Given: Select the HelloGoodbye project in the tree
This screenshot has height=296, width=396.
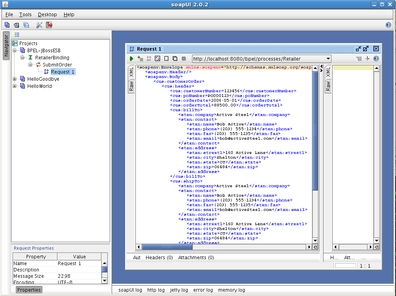Looking at the screenshot, I should [x=43, y=79].
